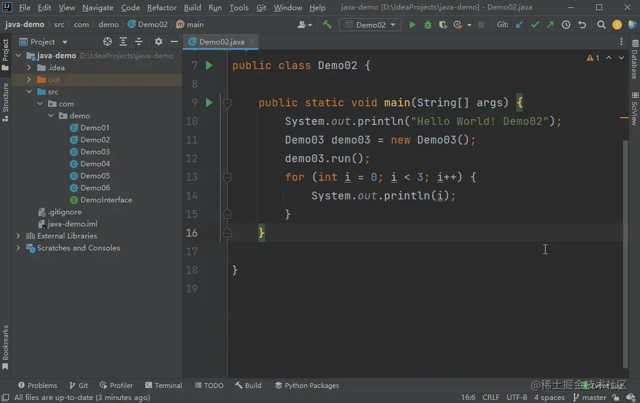Click the Git rollback arrow icon
The height and width of the screenshot is (403, 640).
(582, 25)
